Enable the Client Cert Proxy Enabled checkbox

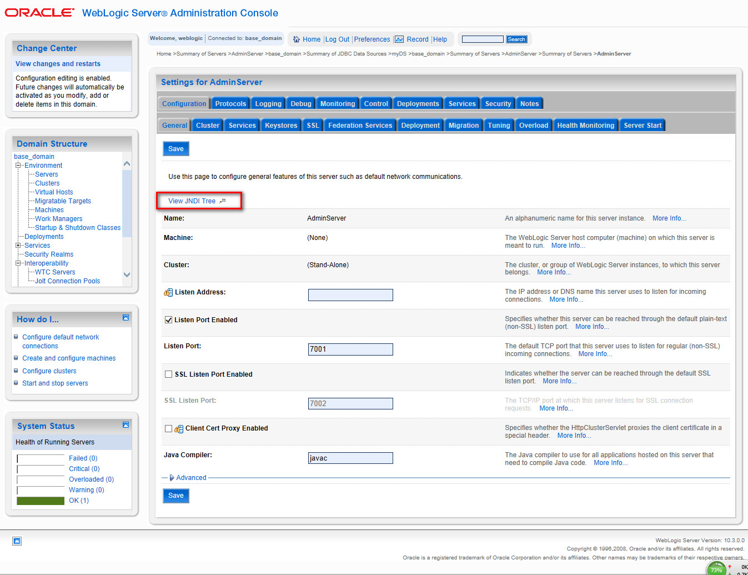pyautogui.click(x=168, y=429)
